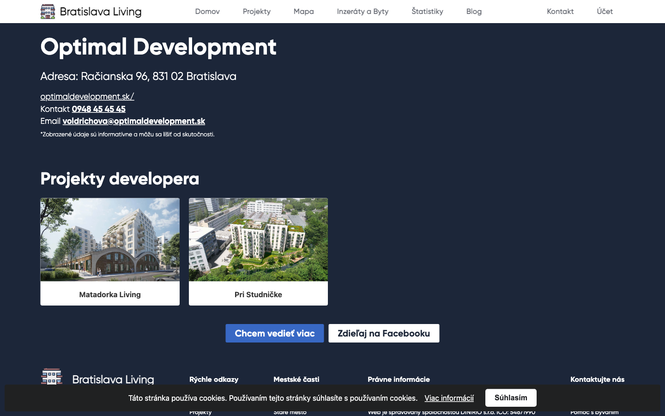Screen dimensions: 665x416
Task: Open the Matadorka Living project image
Action: point(110,239)
